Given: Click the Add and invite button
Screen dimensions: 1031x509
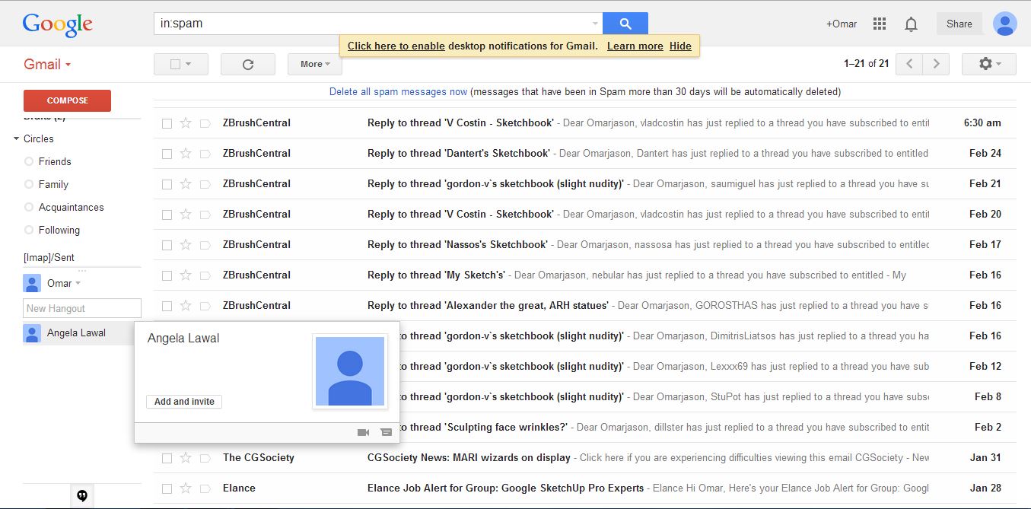Looking at the screenshot, I should click(x=184, y=402).
